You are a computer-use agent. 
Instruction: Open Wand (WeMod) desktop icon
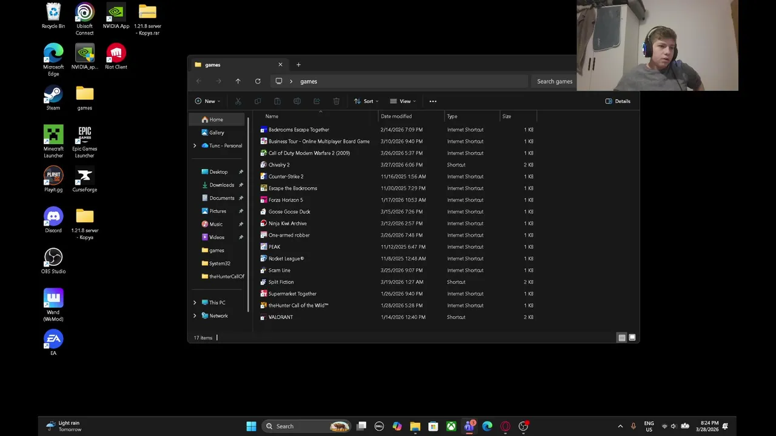click(53, 305)
